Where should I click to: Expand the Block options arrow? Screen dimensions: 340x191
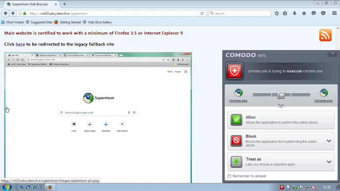329,141
